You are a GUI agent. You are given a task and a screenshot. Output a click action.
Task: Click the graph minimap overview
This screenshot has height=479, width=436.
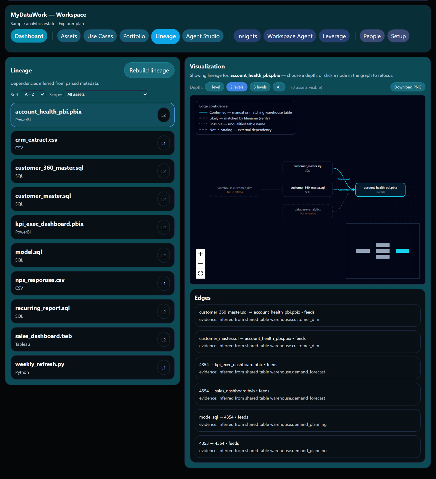click(383, 251)
